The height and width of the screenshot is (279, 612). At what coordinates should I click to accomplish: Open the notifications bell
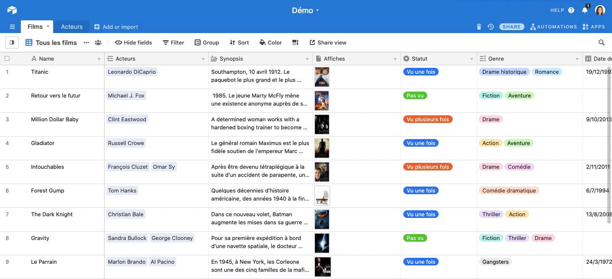click(585, 10)
